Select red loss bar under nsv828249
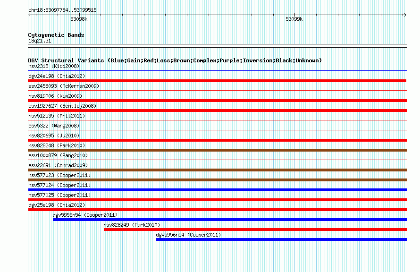The height and width of the screenshot is (272, 420). coord(255,229)
